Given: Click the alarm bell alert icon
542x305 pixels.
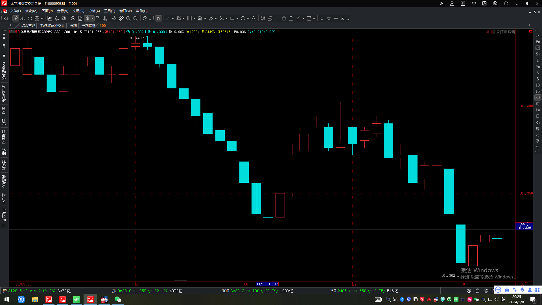Looking at the screenshot, I should pos(57,18).
